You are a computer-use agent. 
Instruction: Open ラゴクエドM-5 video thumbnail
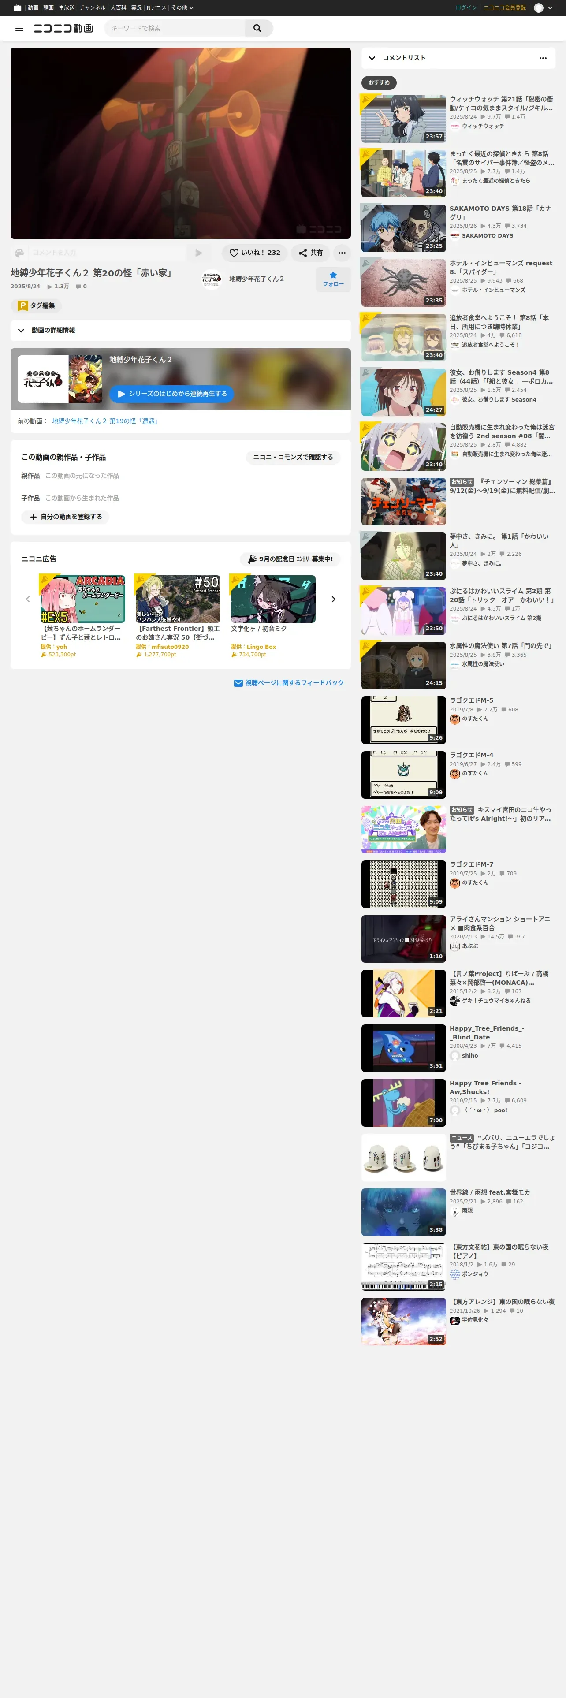[x=403, y=720]
